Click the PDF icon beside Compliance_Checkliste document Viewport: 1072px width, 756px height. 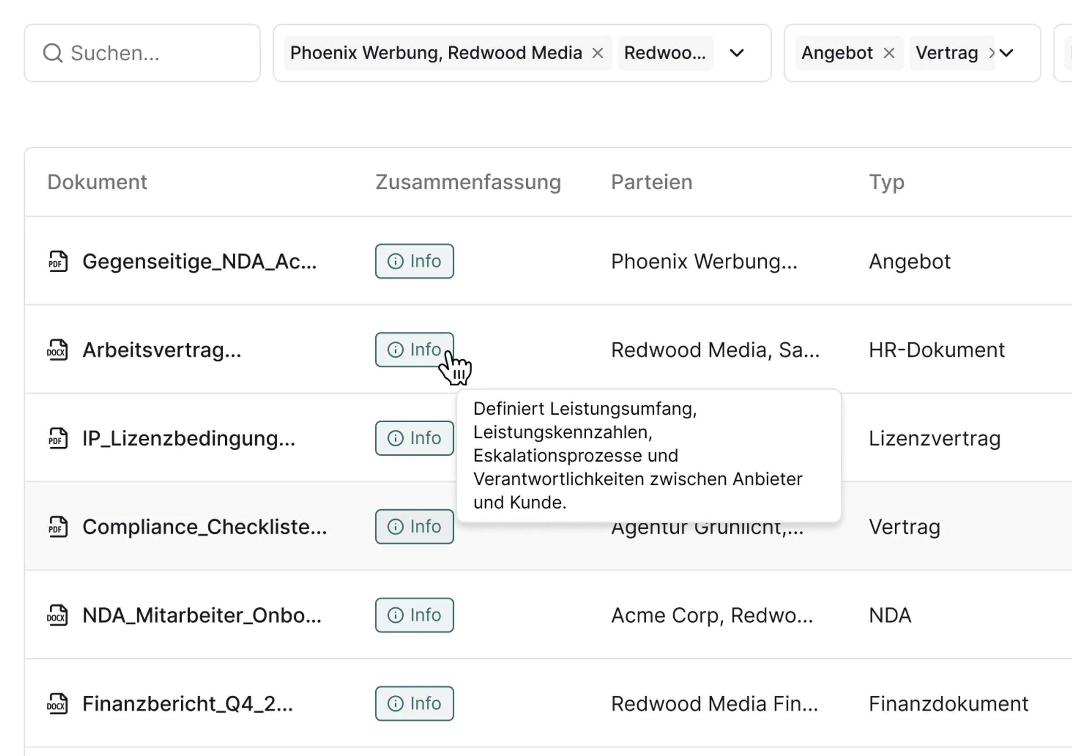(x=58, y=527)
